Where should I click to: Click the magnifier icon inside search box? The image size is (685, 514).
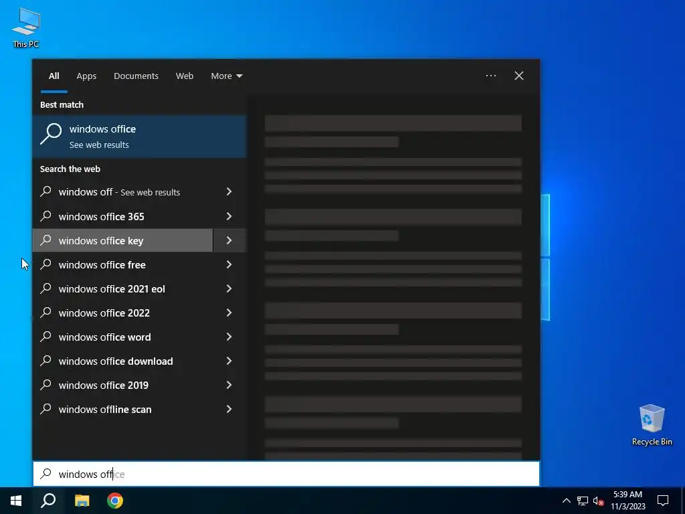coord(46,473)
